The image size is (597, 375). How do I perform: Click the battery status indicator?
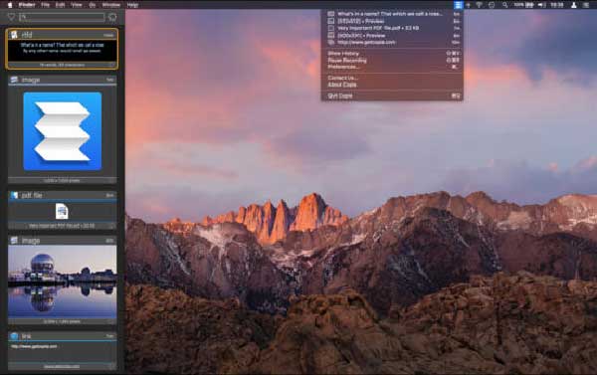[524, 5]
